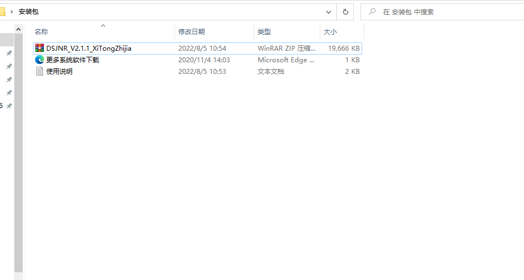Select file name 更多系统软件下载
This screenshot has height=280, width=524.
(x=73, y=60)
